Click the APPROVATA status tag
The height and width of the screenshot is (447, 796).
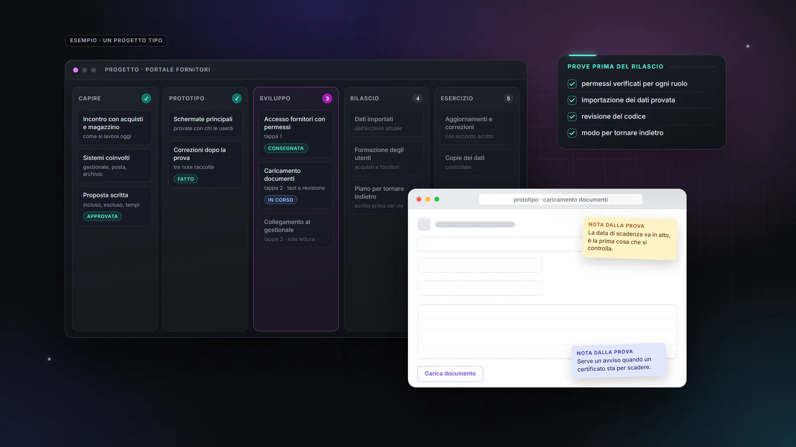(102, 216)
